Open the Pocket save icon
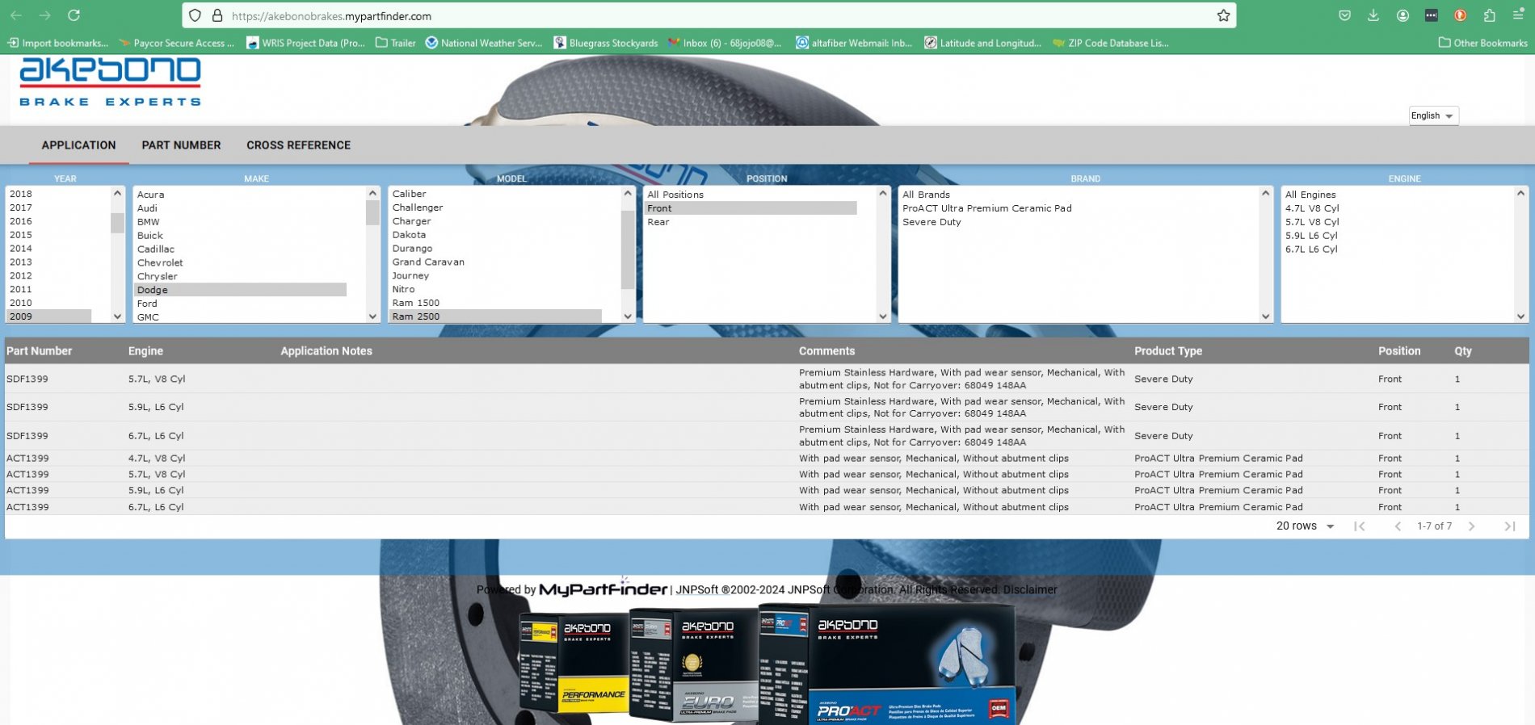The width and height of the screenshot is (1535, 725). [1344, 15]
